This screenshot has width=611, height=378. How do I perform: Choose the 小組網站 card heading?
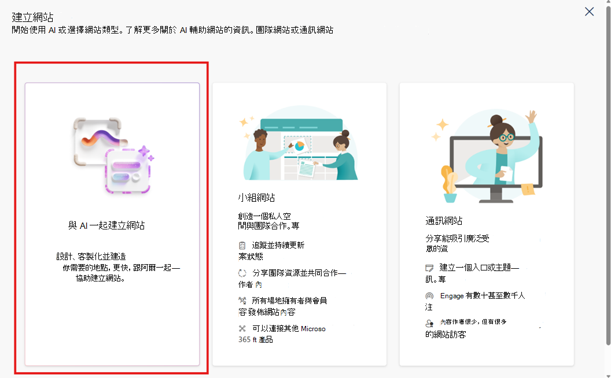click(x=256, y=197)
